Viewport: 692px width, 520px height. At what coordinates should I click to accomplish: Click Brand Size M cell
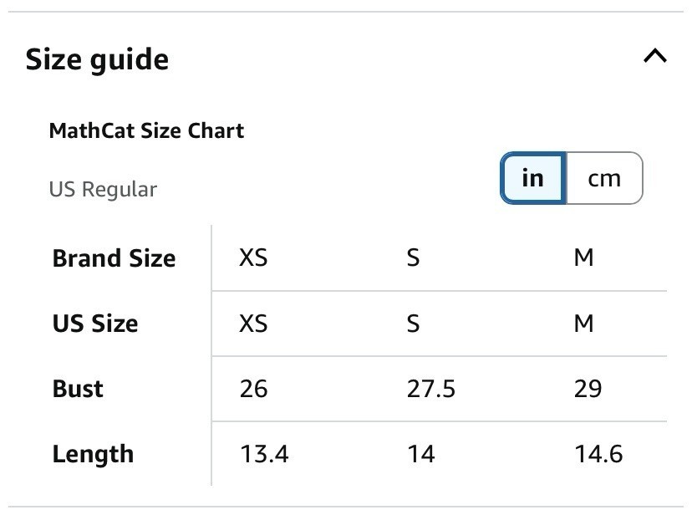(583, 257)
